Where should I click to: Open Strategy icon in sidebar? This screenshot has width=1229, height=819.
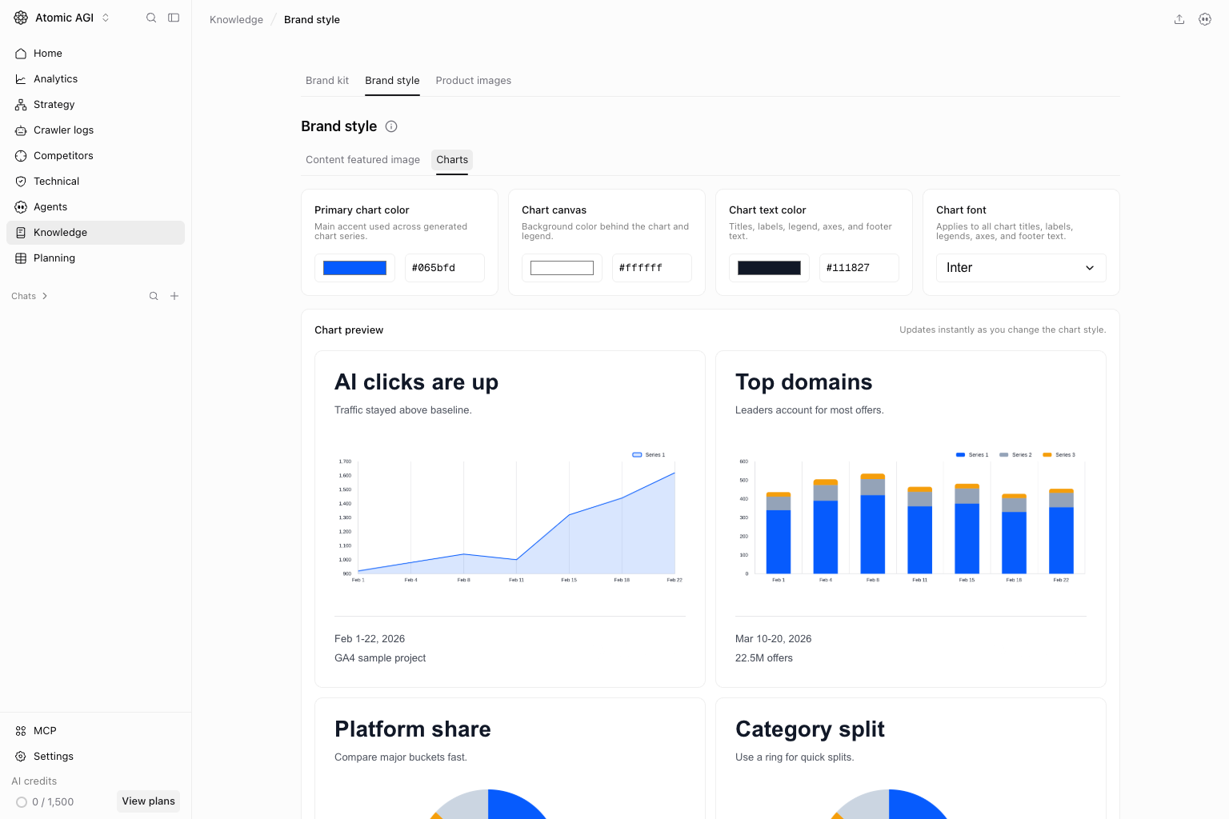point(21,105)
